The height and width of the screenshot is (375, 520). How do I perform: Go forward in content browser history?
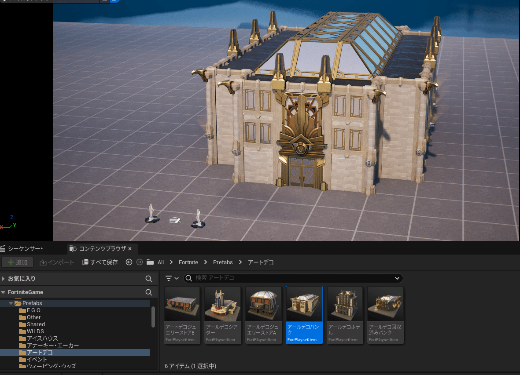140,262
